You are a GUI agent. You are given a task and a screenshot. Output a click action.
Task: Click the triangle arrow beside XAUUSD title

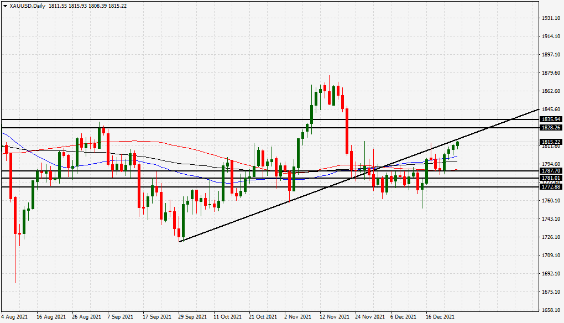tap(5, 6)
